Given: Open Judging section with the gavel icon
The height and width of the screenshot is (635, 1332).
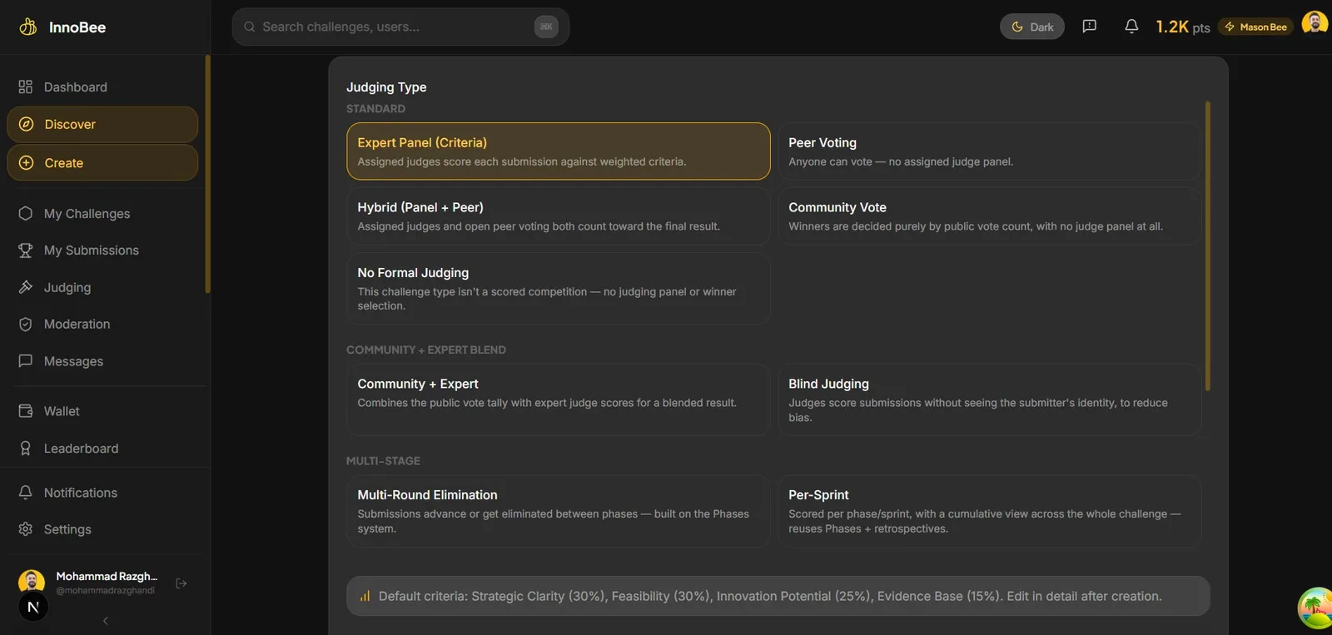Looking at the screenshot, I should coord(26,287).
